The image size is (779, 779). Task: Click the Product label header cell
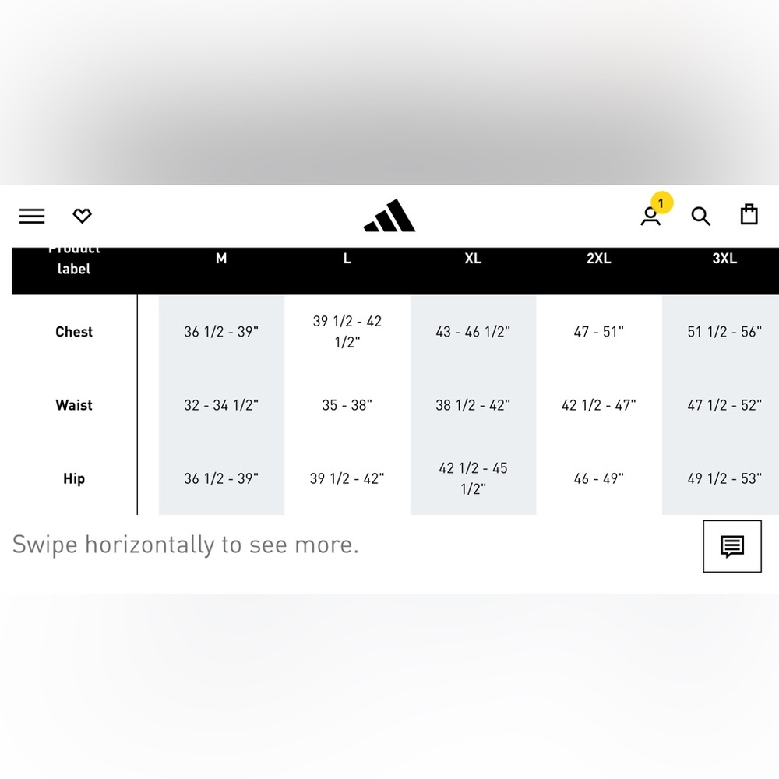pos(74,261)
